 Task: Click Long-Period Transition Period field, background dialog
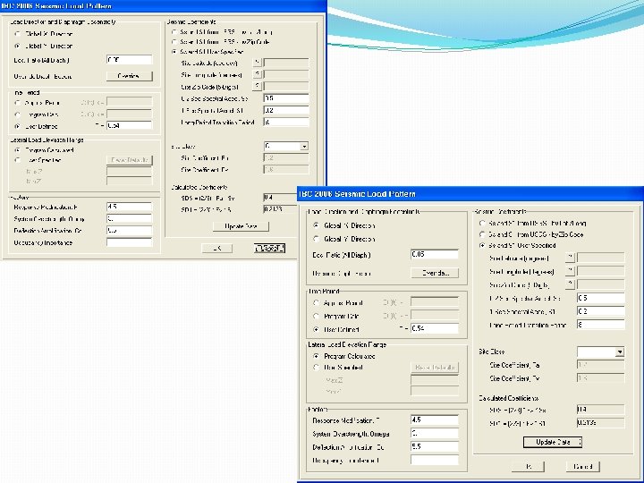tap(286, 122)
